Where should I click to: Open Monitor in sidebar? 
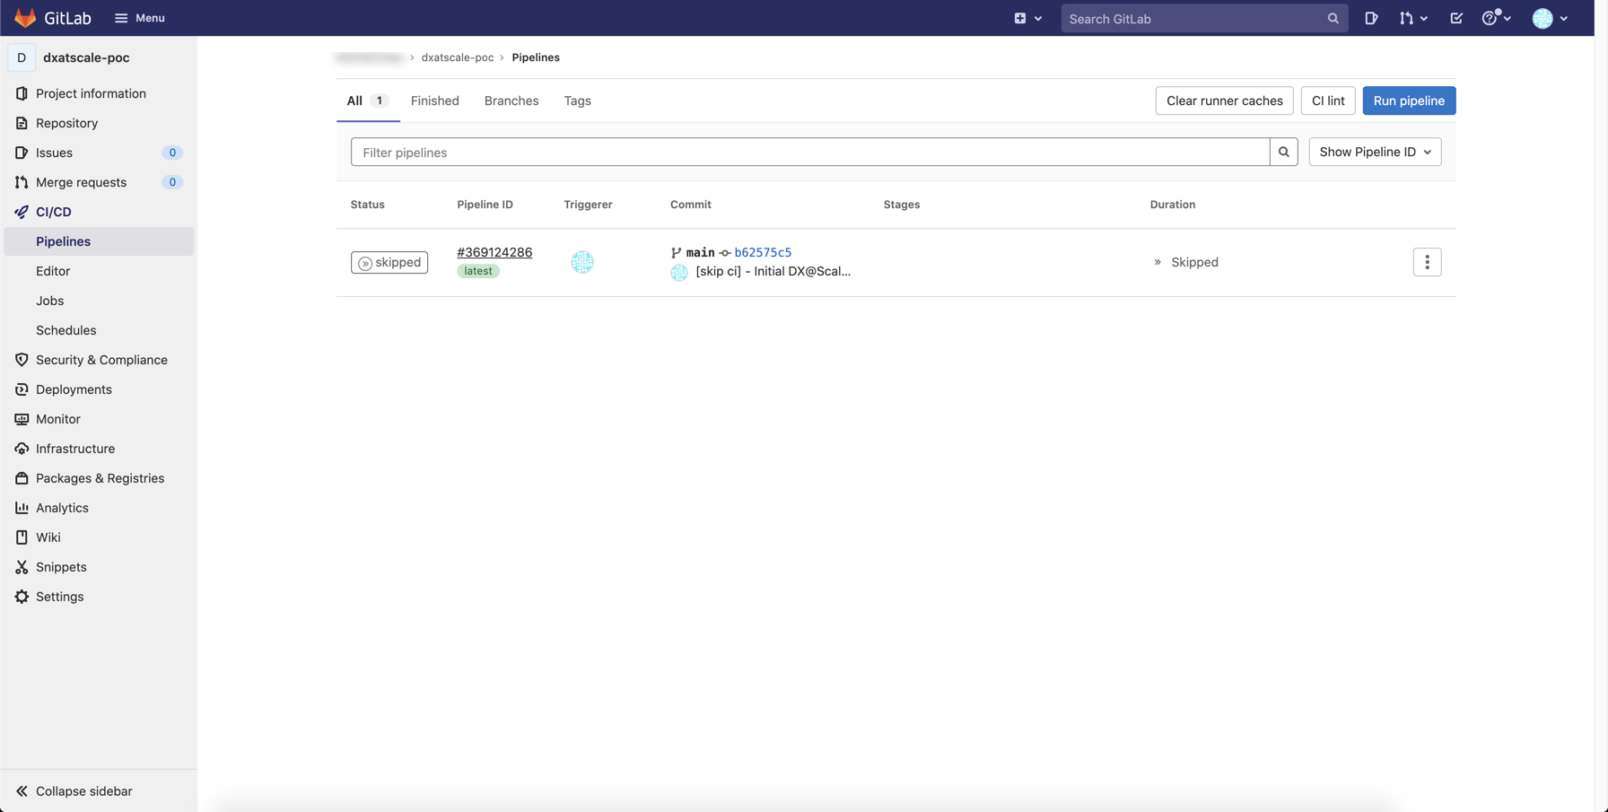[99, 419]
